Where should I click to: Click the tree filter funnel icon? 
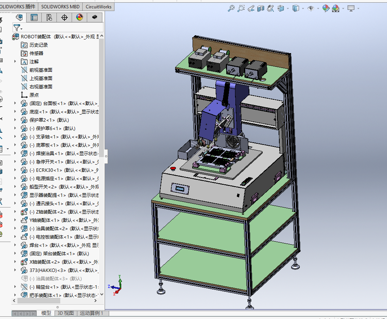pos(17,28)
